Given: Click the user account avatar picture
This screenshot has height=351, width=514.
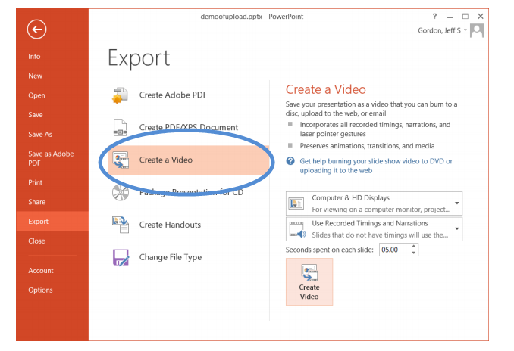Looking at the screenshot, I should (477, 31).
